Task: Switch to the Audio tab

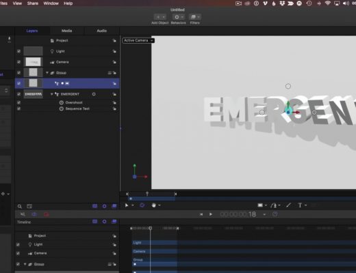Action: pos(102,31)
